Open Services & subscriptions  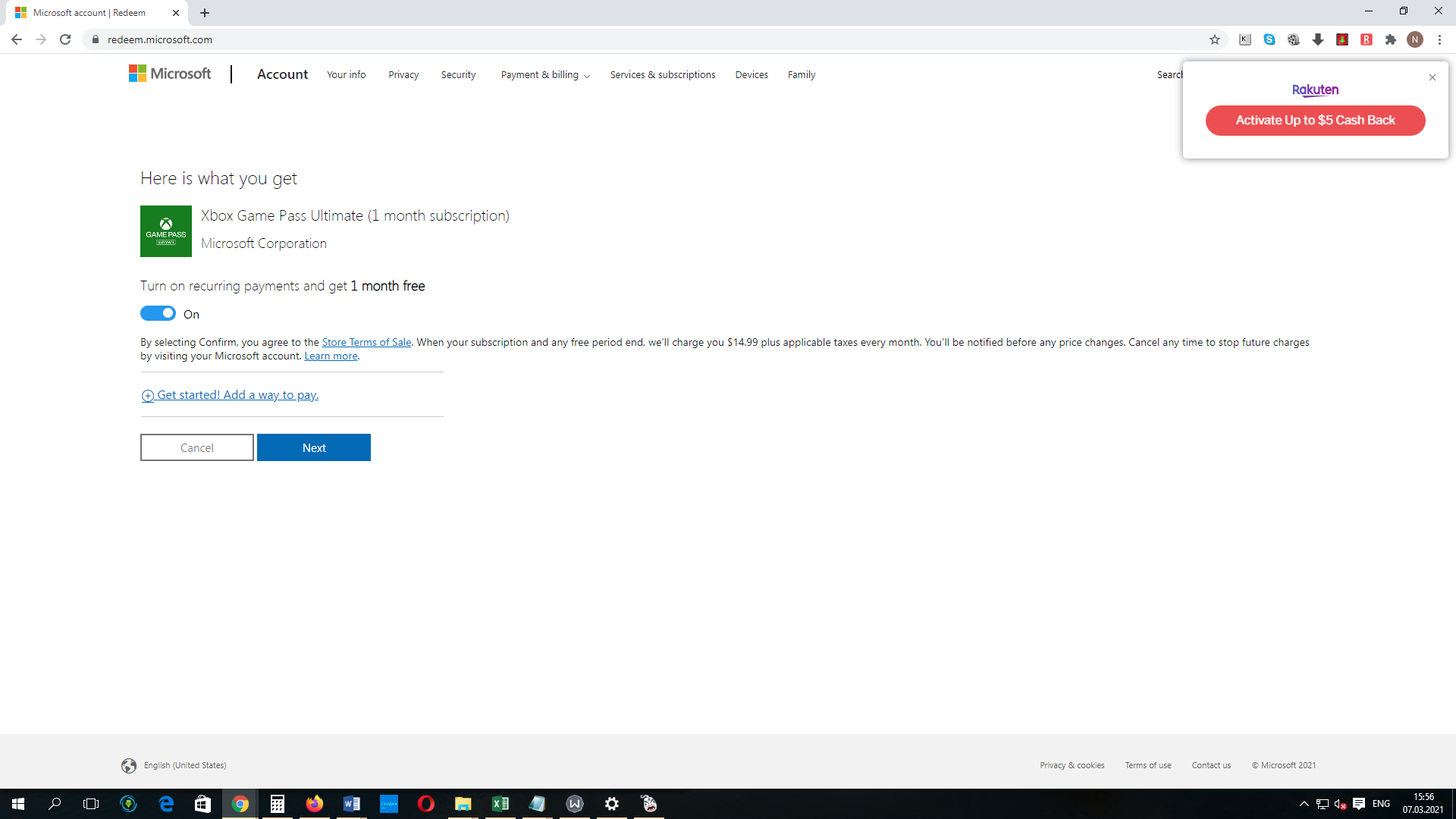(663, 74)
